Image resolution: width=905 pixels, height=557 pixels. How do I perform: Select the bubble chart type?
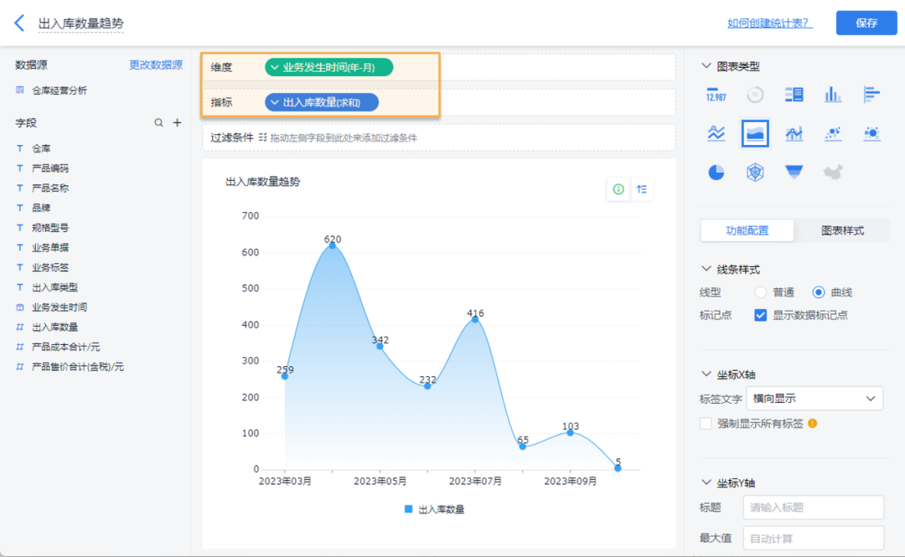(871, 133)
